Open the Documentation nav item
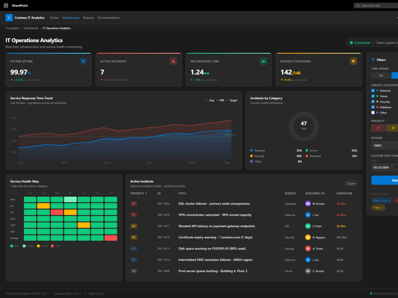Viewport: 398px width, 298px height. tap(109, 18)
